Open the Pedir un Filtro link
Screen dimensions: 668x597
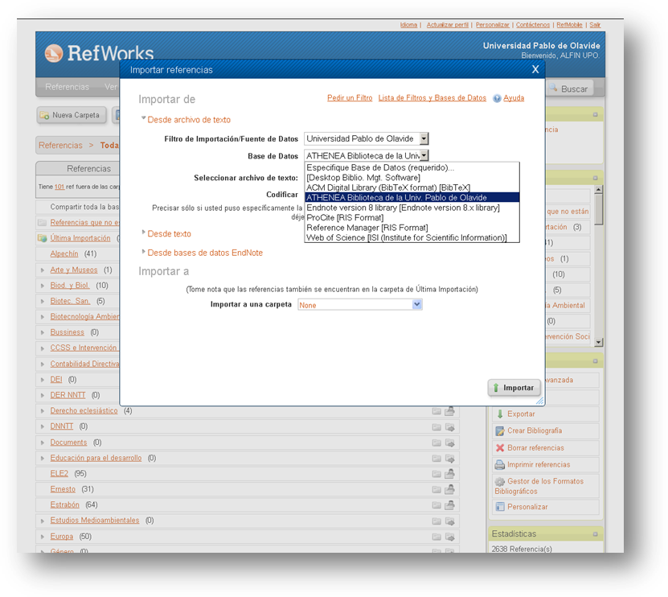click(x=350, y=98)
